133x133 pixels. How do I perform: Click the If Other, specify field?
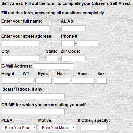(x=94, y=128)
